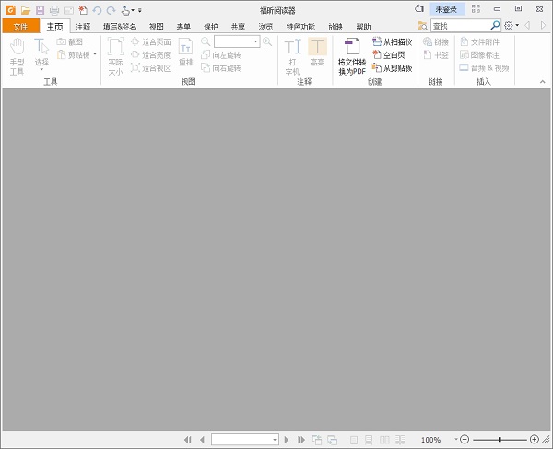This screenshot has height=449, width=553.
Task: Click the print icon in title bar
Action: (53, 10)
